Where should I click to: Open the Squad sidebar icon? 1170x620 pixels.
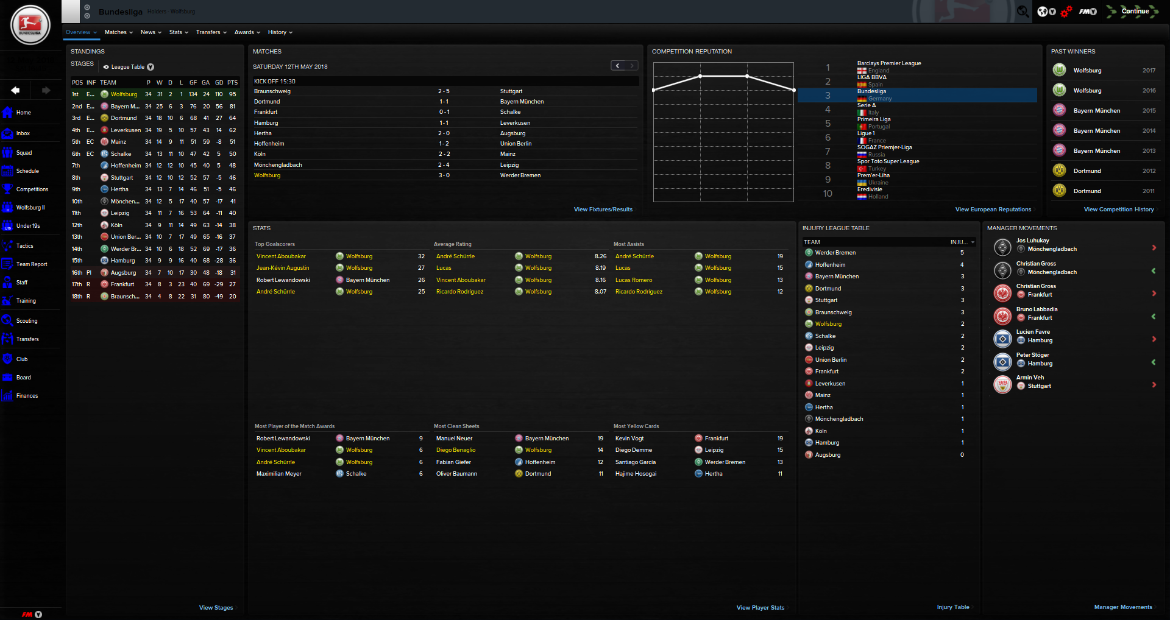coord(7,152)
